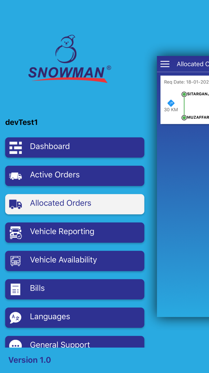Open Vehicle Availability
The image size is (209, 373).
point(75,261)
